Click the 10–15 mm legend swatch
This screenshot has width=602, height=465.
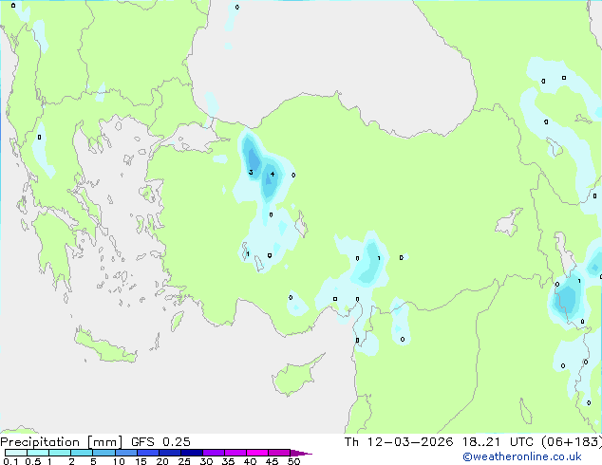125,453
